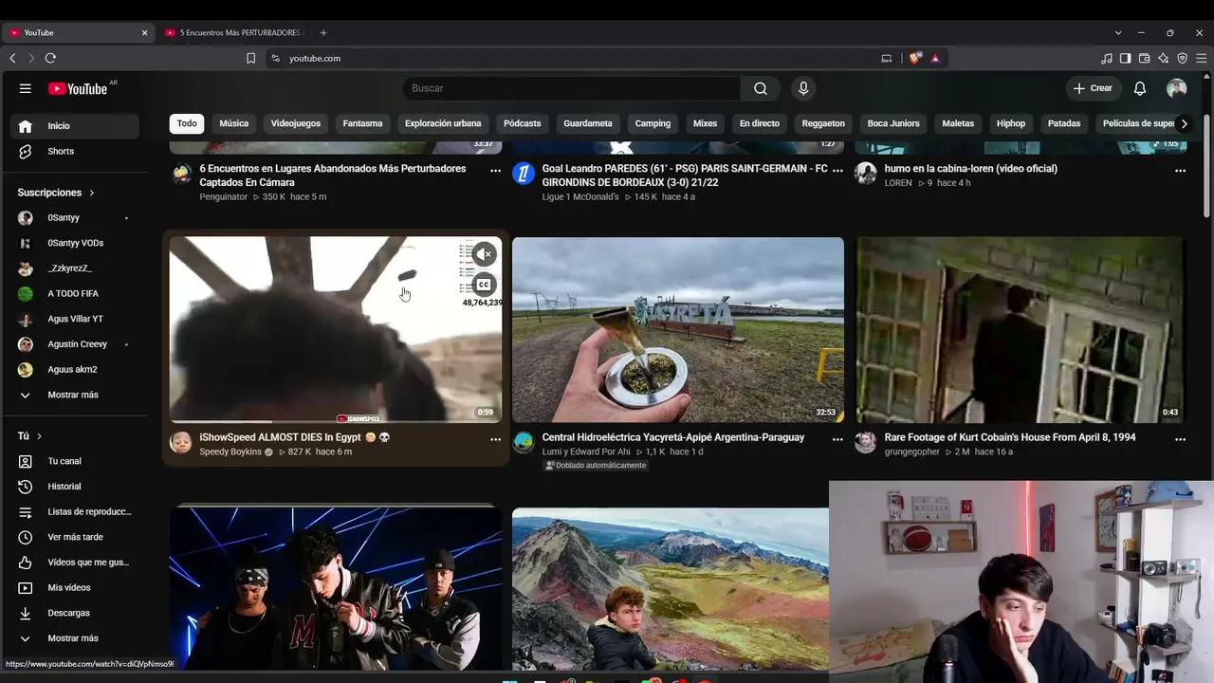This screenshot has height=683, width=1214.
Task: Expand the Tú section header
Action: click(30, 436)
